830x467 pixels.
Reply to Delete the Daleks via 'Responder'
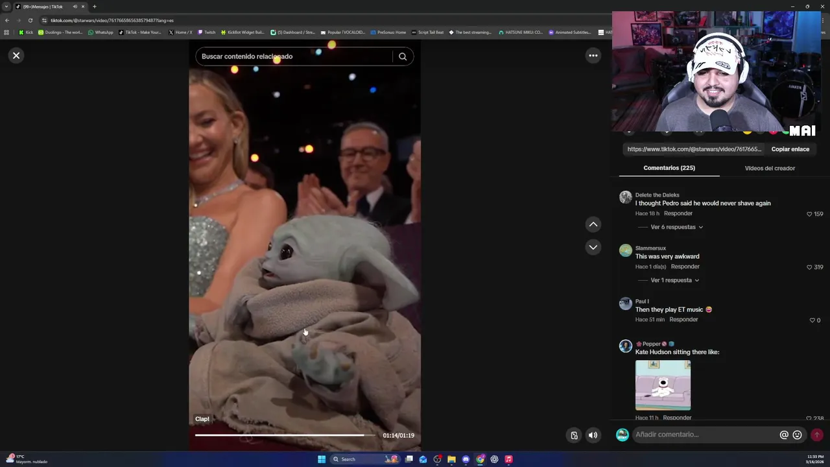(x=678, y=213)
